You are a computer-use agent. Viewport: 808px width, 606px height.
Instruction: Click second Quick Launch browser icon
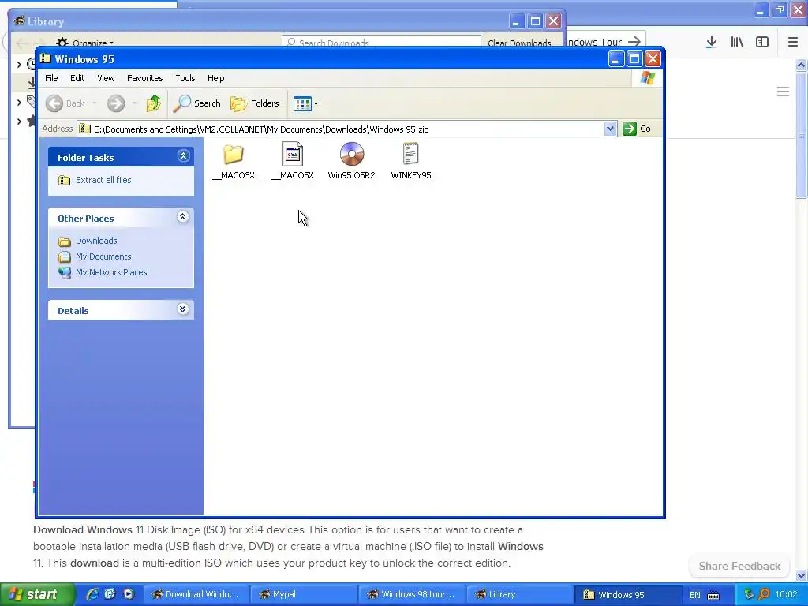110,594
